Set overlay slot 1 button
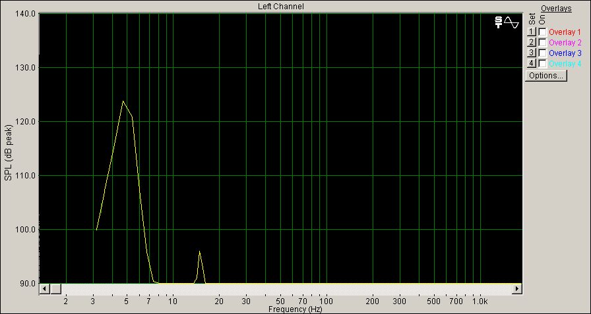This screenshot has height=314, width=591. pyautogui.click(x=532, y=32)
